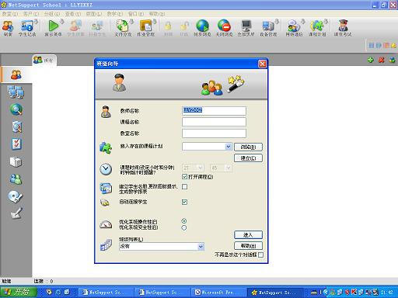This screenshot has height=298, width=398.
Task: Click the 进入 enter button in wizard
Action: pos(248,234)
